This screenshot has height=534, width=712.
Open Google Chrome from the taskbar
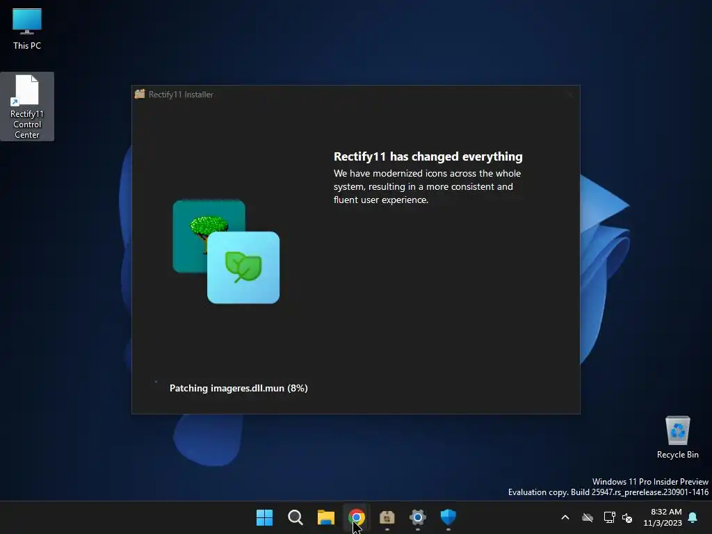click(x=357, y=517)
